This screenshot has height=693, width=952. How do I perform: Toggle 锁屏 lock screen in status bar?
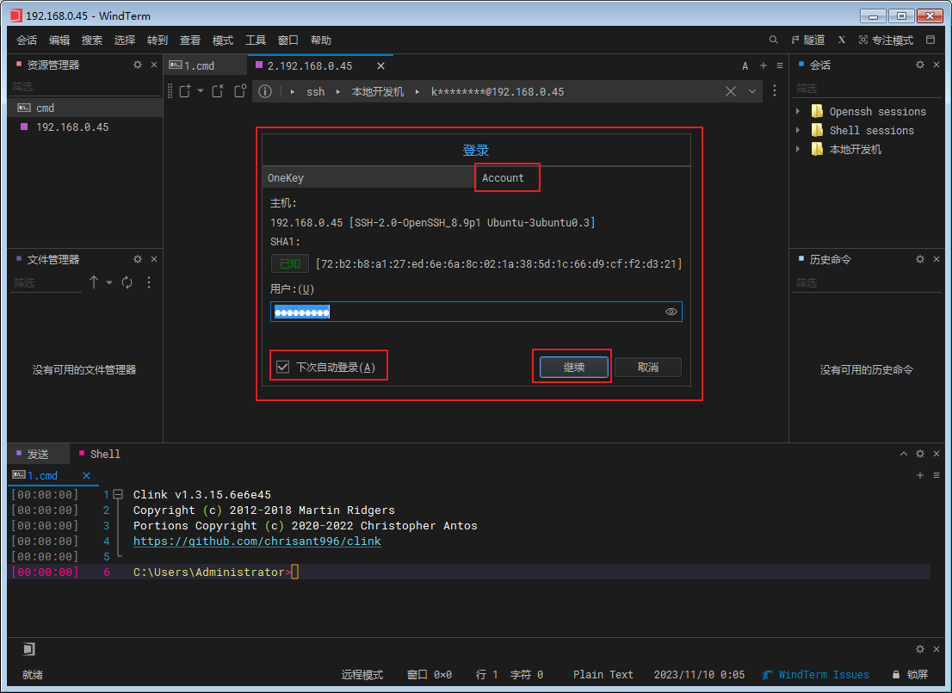[910, 675]
